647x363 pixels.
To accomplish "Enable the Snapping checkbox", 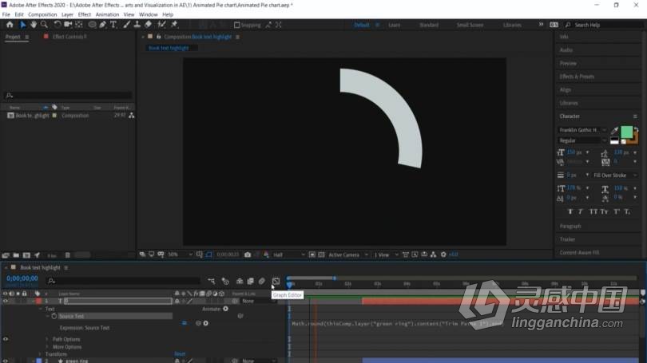I will (237, 26).
